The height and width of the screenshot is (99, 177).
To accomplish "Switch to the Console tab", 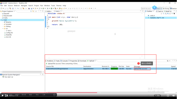I will (x=64, y=61).
